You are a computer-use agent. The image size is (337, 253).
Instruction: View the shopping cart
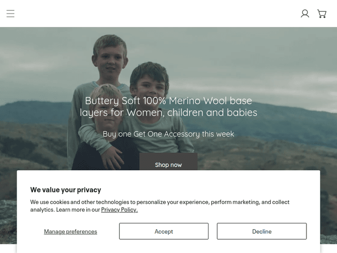tap(322, 14)
